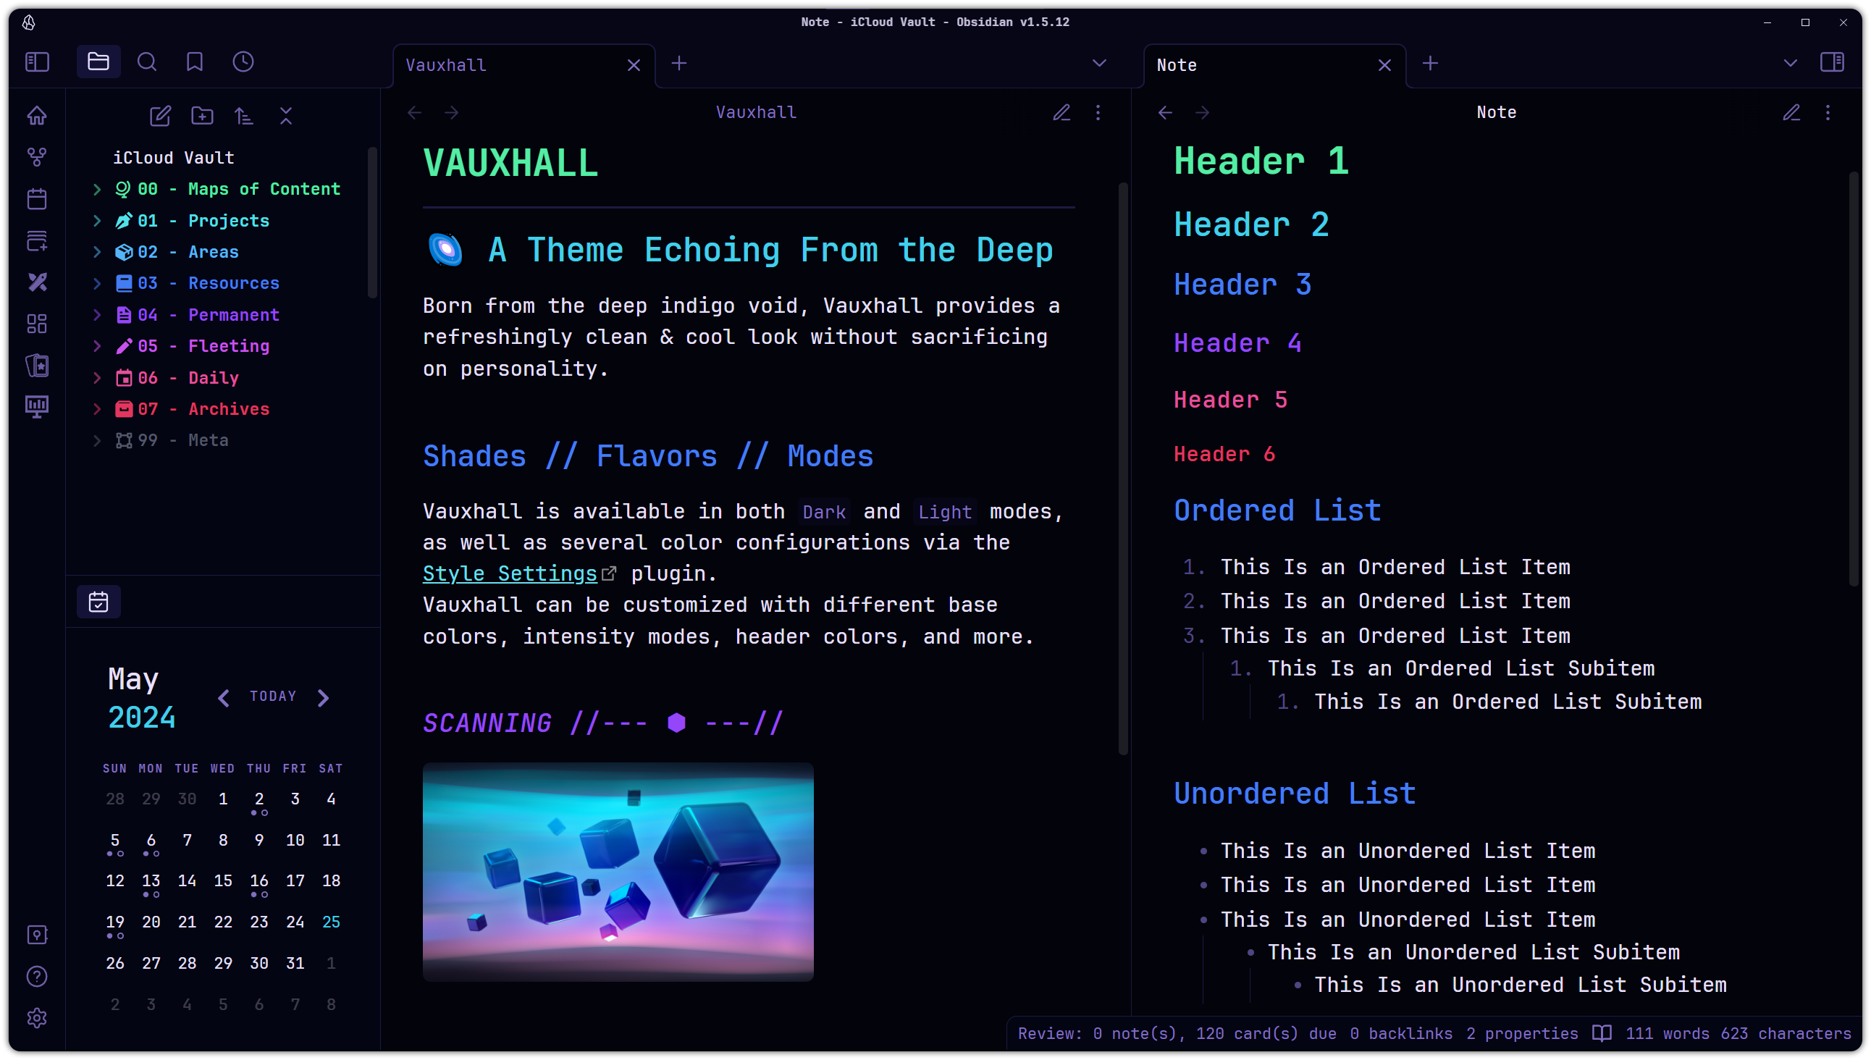
Task: Open the recent files clock icon
Action: pos(243,62)
